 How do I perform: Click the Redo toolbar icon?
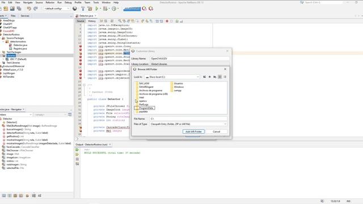35,8
